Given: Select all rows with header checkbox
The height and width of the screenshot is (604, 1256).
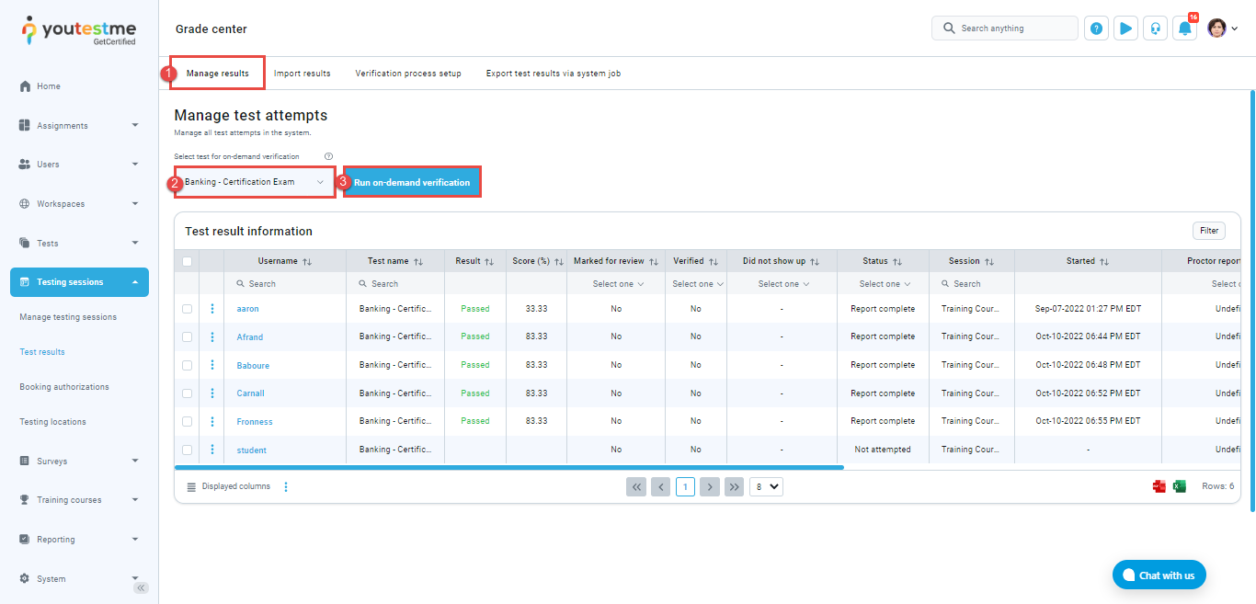Looking at the screenshot, I should [x=187, y=261].
